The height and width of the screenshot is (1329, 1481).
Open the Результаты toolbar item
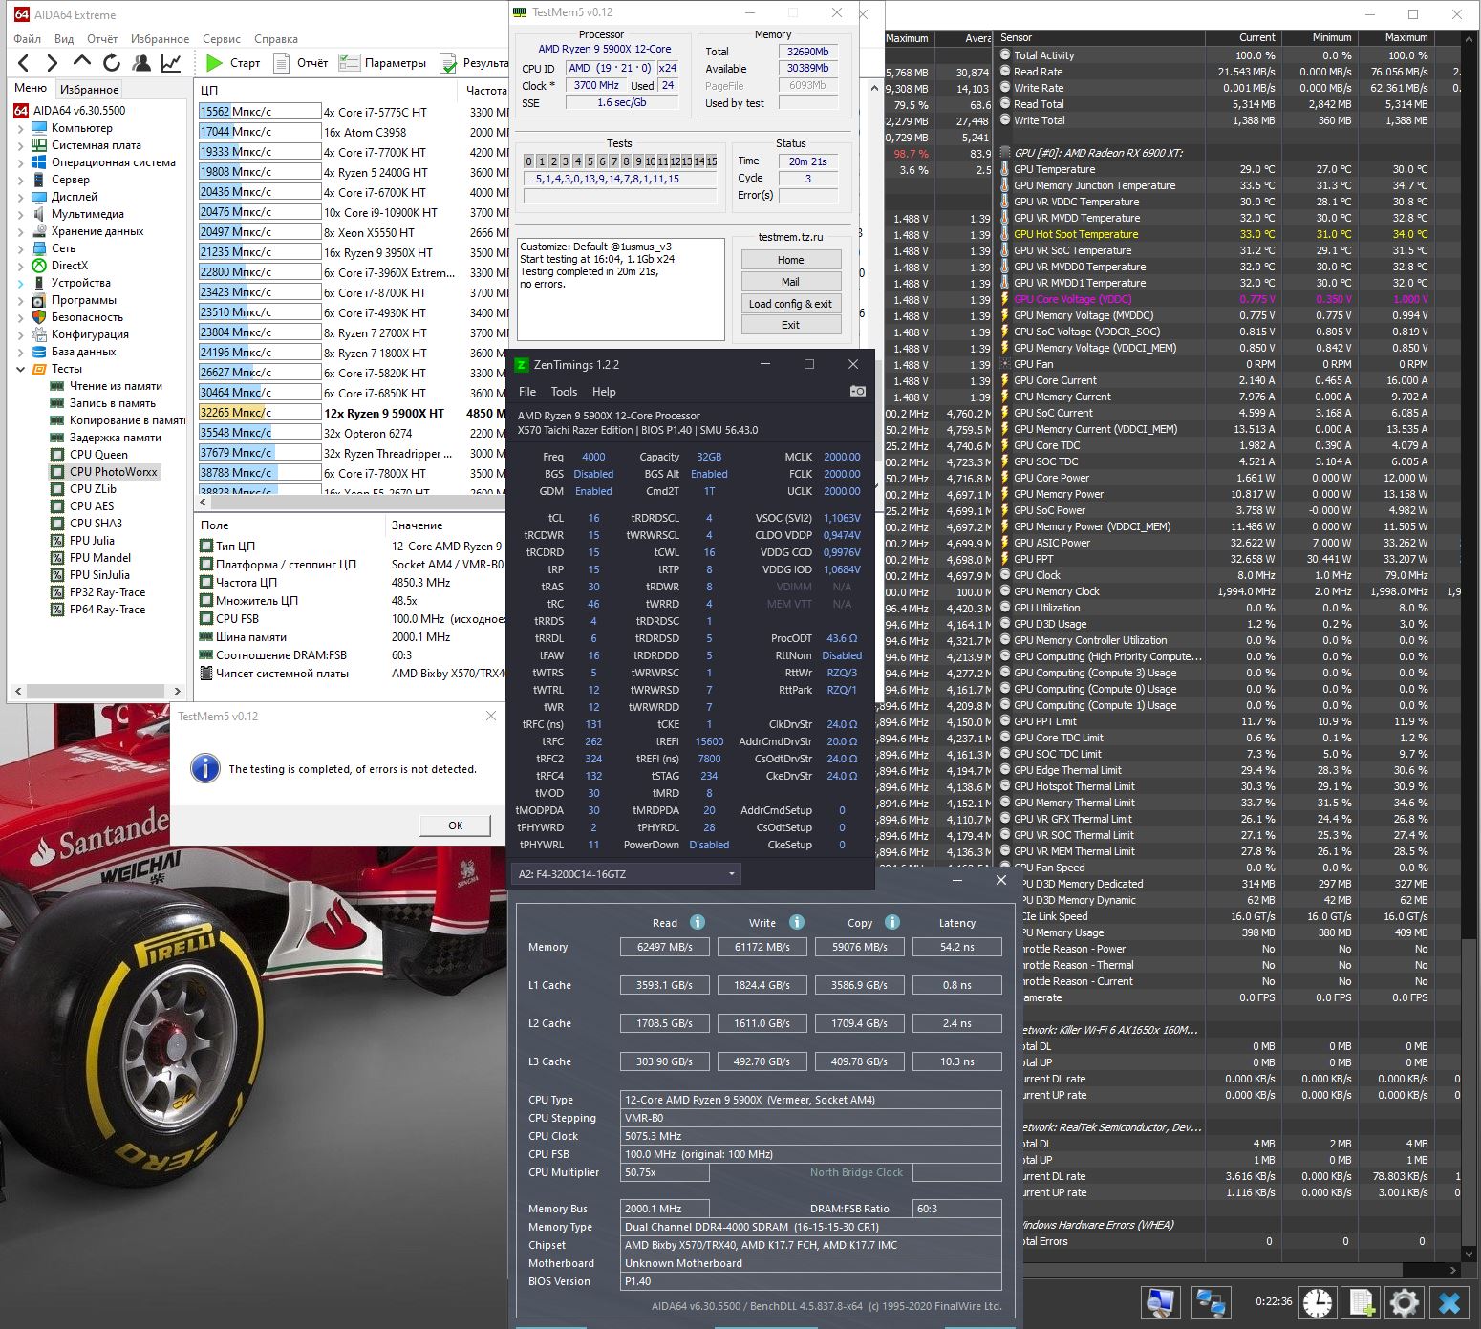click(x=474, y=63)
